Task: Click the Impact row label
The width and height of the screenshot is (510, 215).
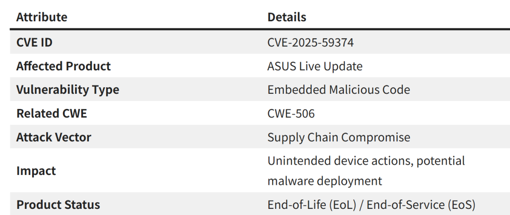Action: pyautogui.click(x=36, y=171)
